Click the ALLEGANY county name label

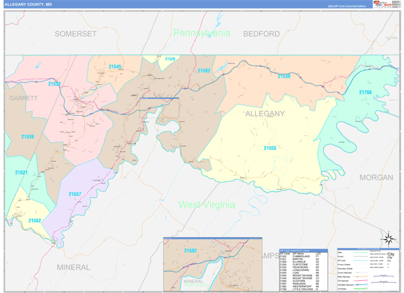point(265,114)
